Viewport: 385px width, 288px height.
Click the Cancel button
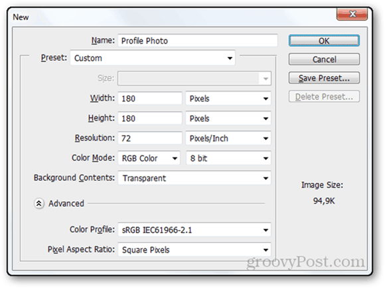[x=324, y=60]
